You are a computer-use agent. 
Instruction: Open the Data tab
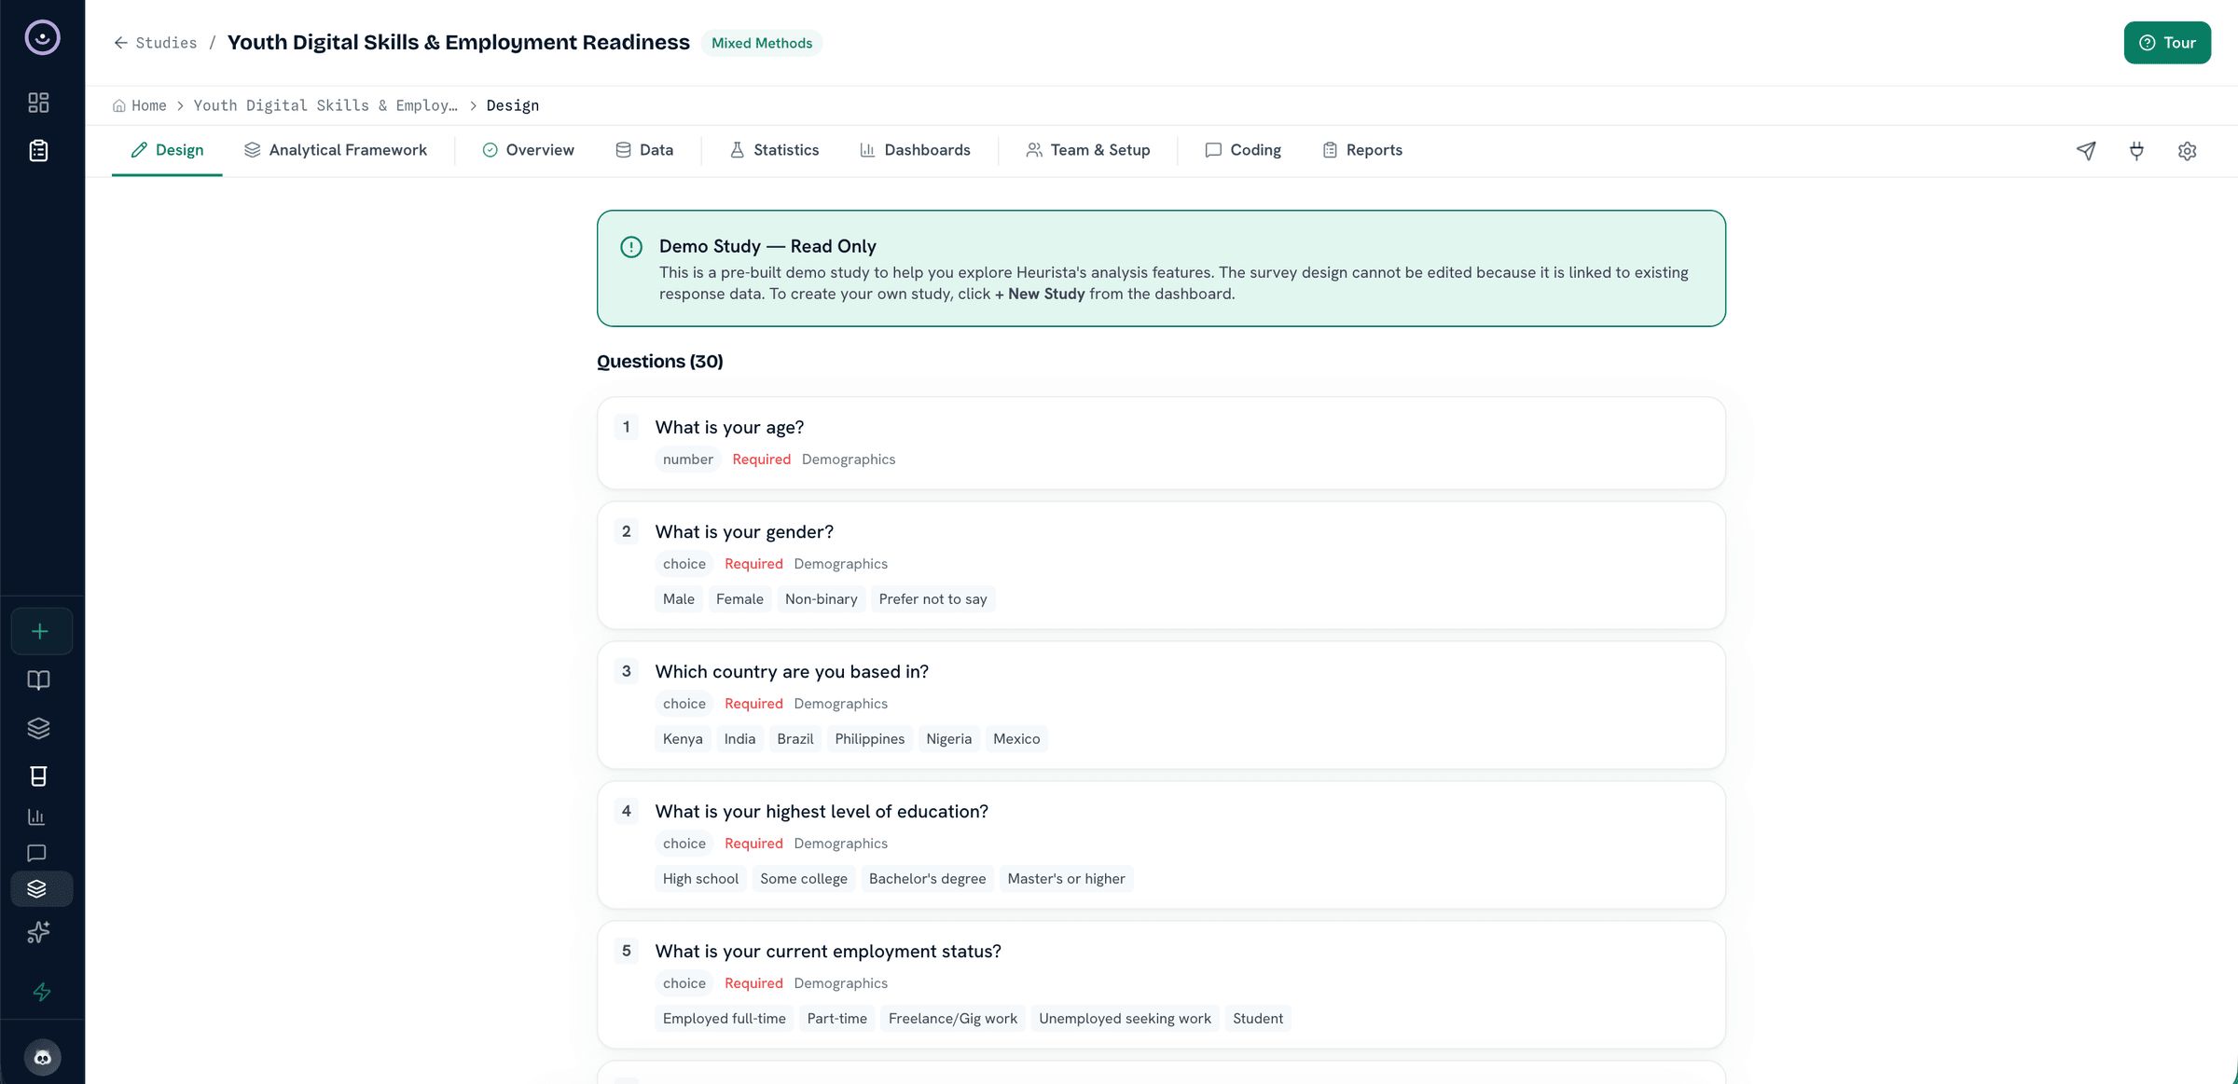644,150
